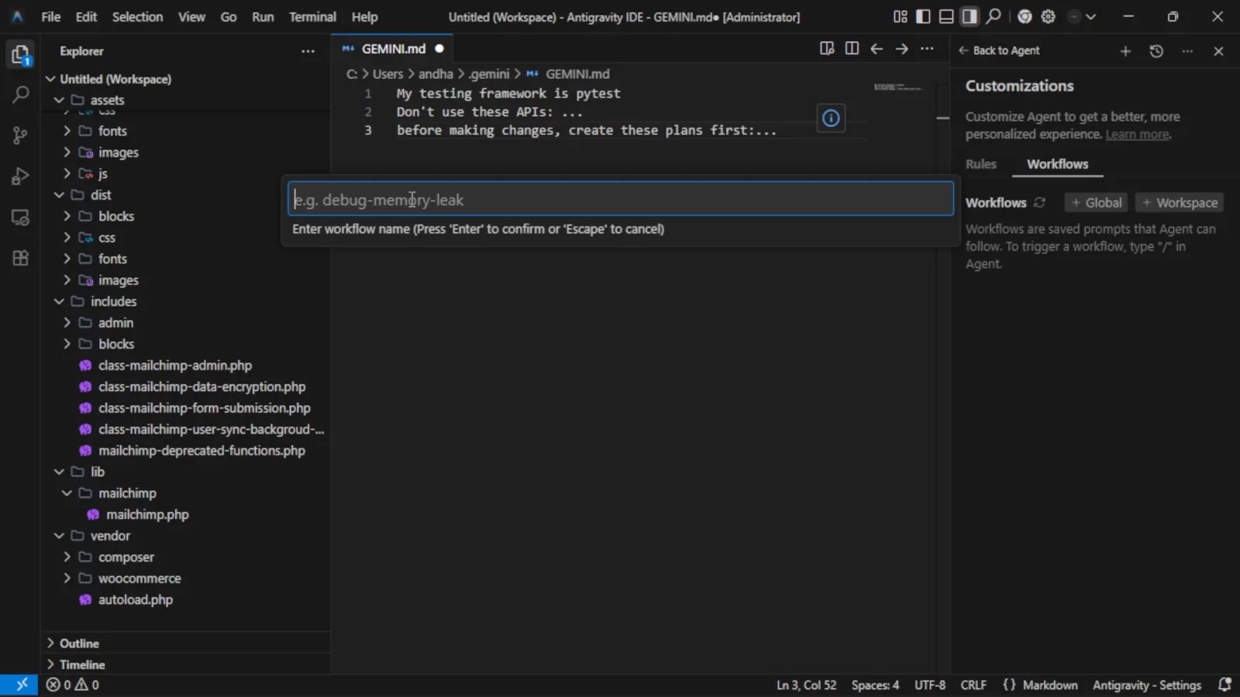Screen dimensions: 1240x697
Task: Open the account dropdown arrow in title bar
Action: [x=1090, y=16]
